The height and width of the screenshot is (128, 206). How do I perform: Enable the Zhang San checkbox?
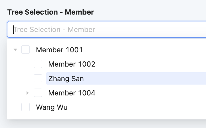click(38, 78)
